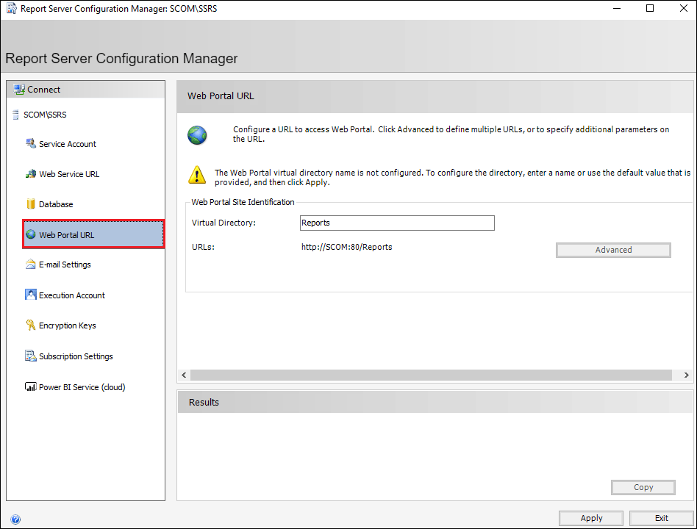
Task: Click the SCOM\SSRS server icon
Action: (16, 115)
